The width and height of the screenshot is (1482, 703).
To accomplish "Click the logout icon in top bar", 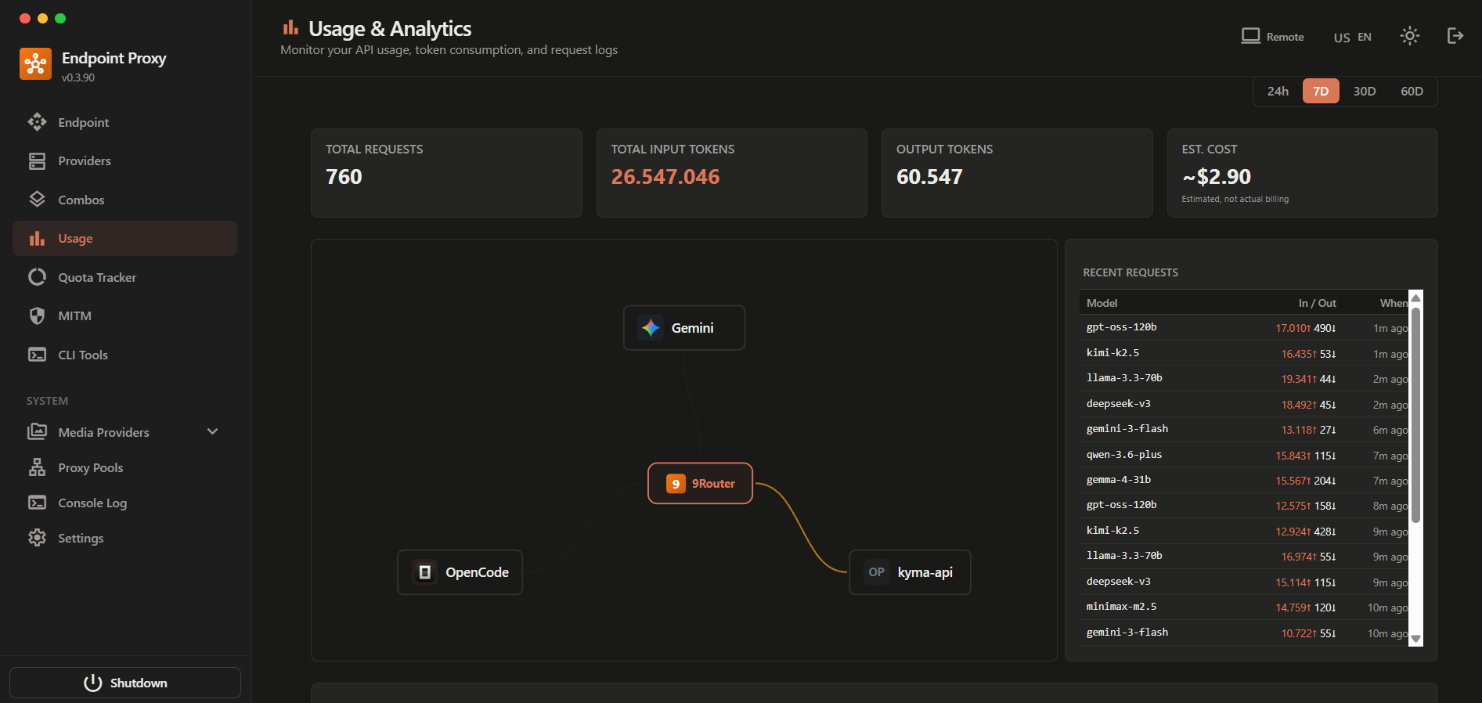I will (x=1455, y=36).
